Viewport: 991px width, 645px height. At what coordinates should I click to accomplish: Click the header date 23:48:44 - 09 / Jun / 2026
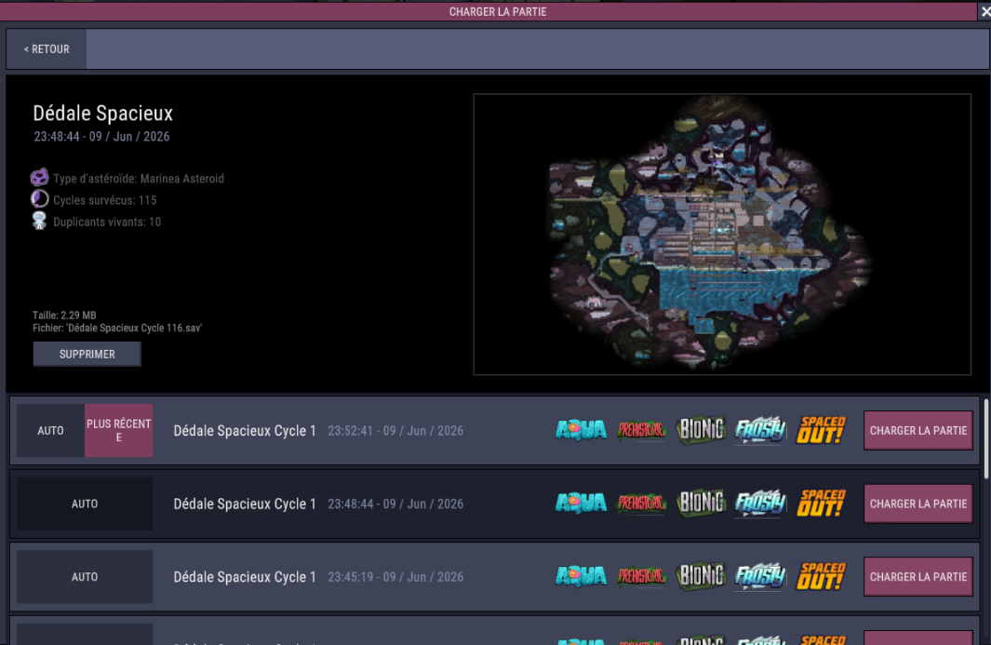point(101,137)
